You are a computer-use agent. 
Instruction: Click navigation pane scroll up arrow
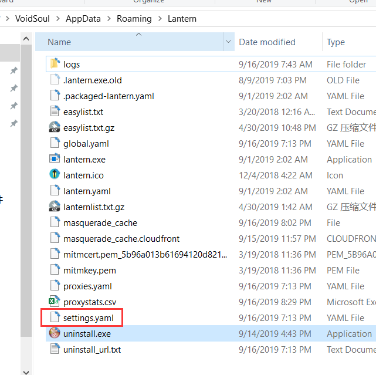click(26, 38)
